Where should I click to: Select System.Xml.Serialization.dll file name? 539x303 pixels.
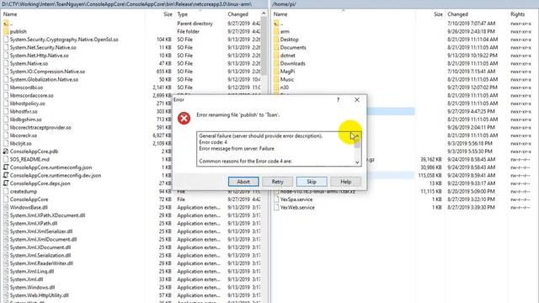click(40, 255)
